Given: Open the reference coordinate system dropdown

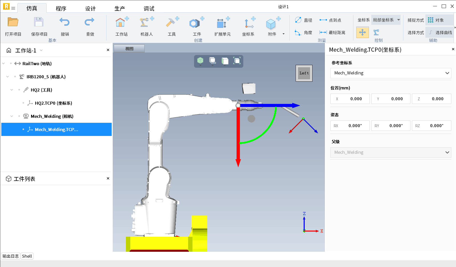Looking at the screenshot, I should tap(391, 73).
